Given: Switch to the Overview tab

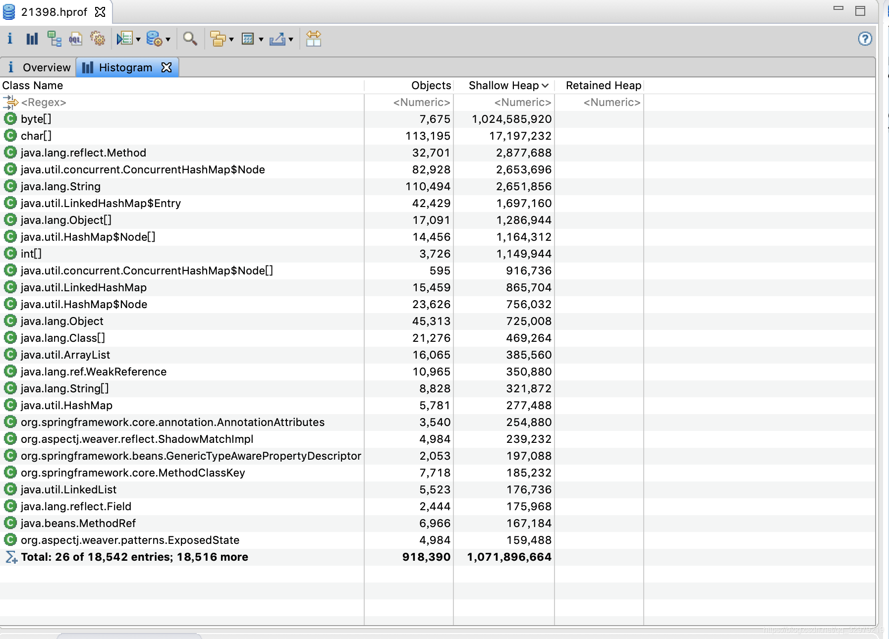Looking at the screenshot, I should 39,67.
